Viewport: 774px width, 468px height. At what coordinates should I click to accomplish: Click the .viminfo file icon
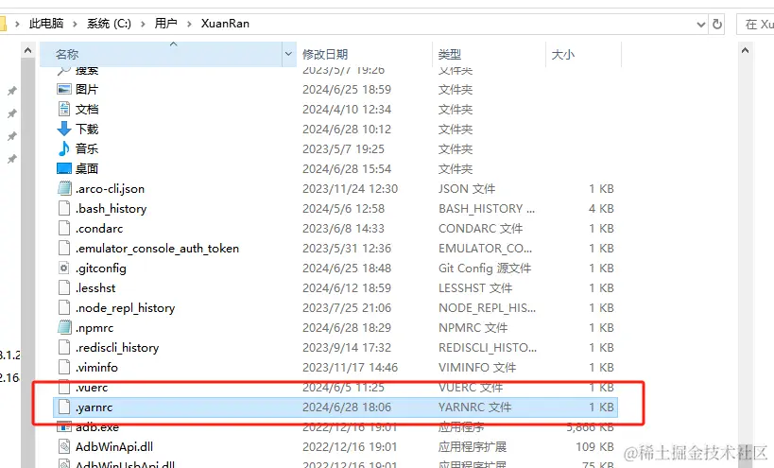[x=64, y=367]
